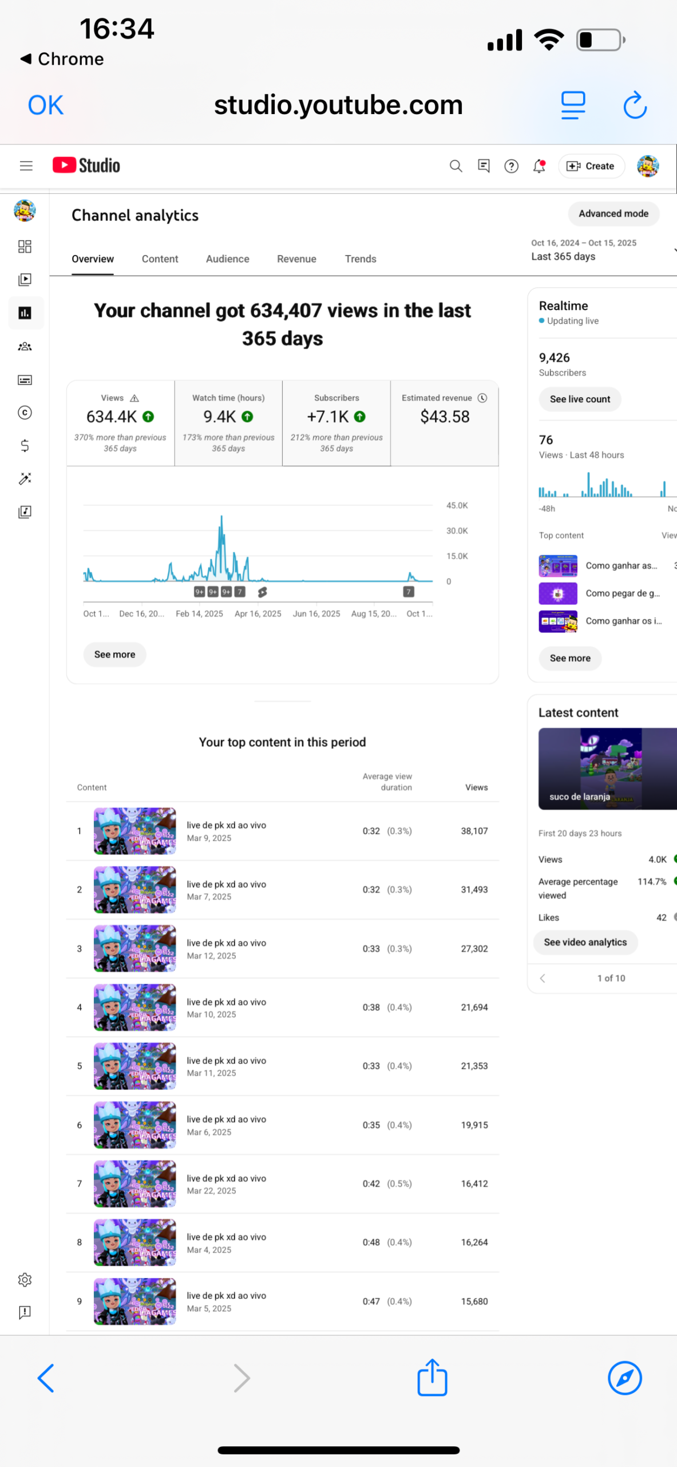677x1467 pixels.
Task: Click the See live count button
Action: click(580, 399)
